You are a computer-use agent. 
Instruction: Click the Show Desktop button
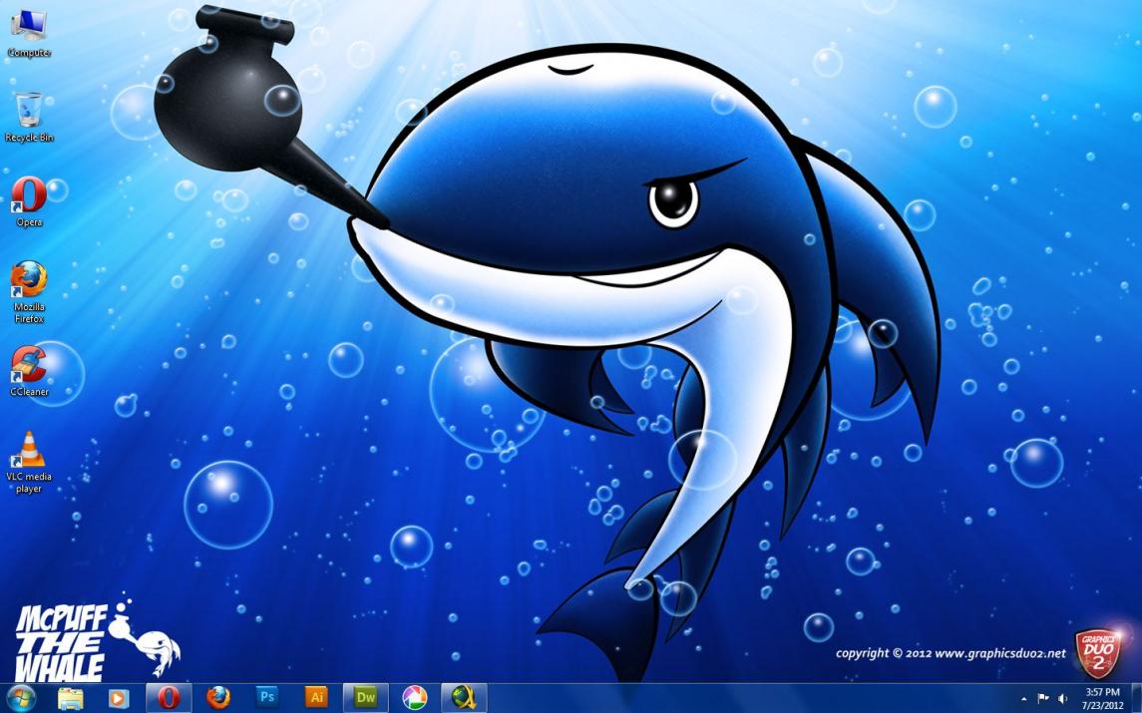(1136, 698)
